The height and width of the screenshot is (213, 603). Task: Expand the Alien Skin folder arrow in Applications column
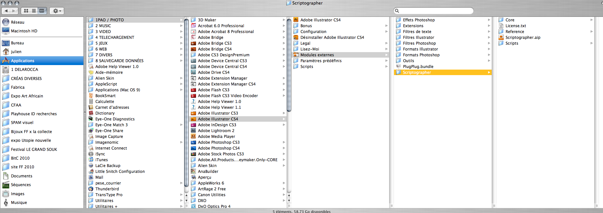[x=181, y=78]
